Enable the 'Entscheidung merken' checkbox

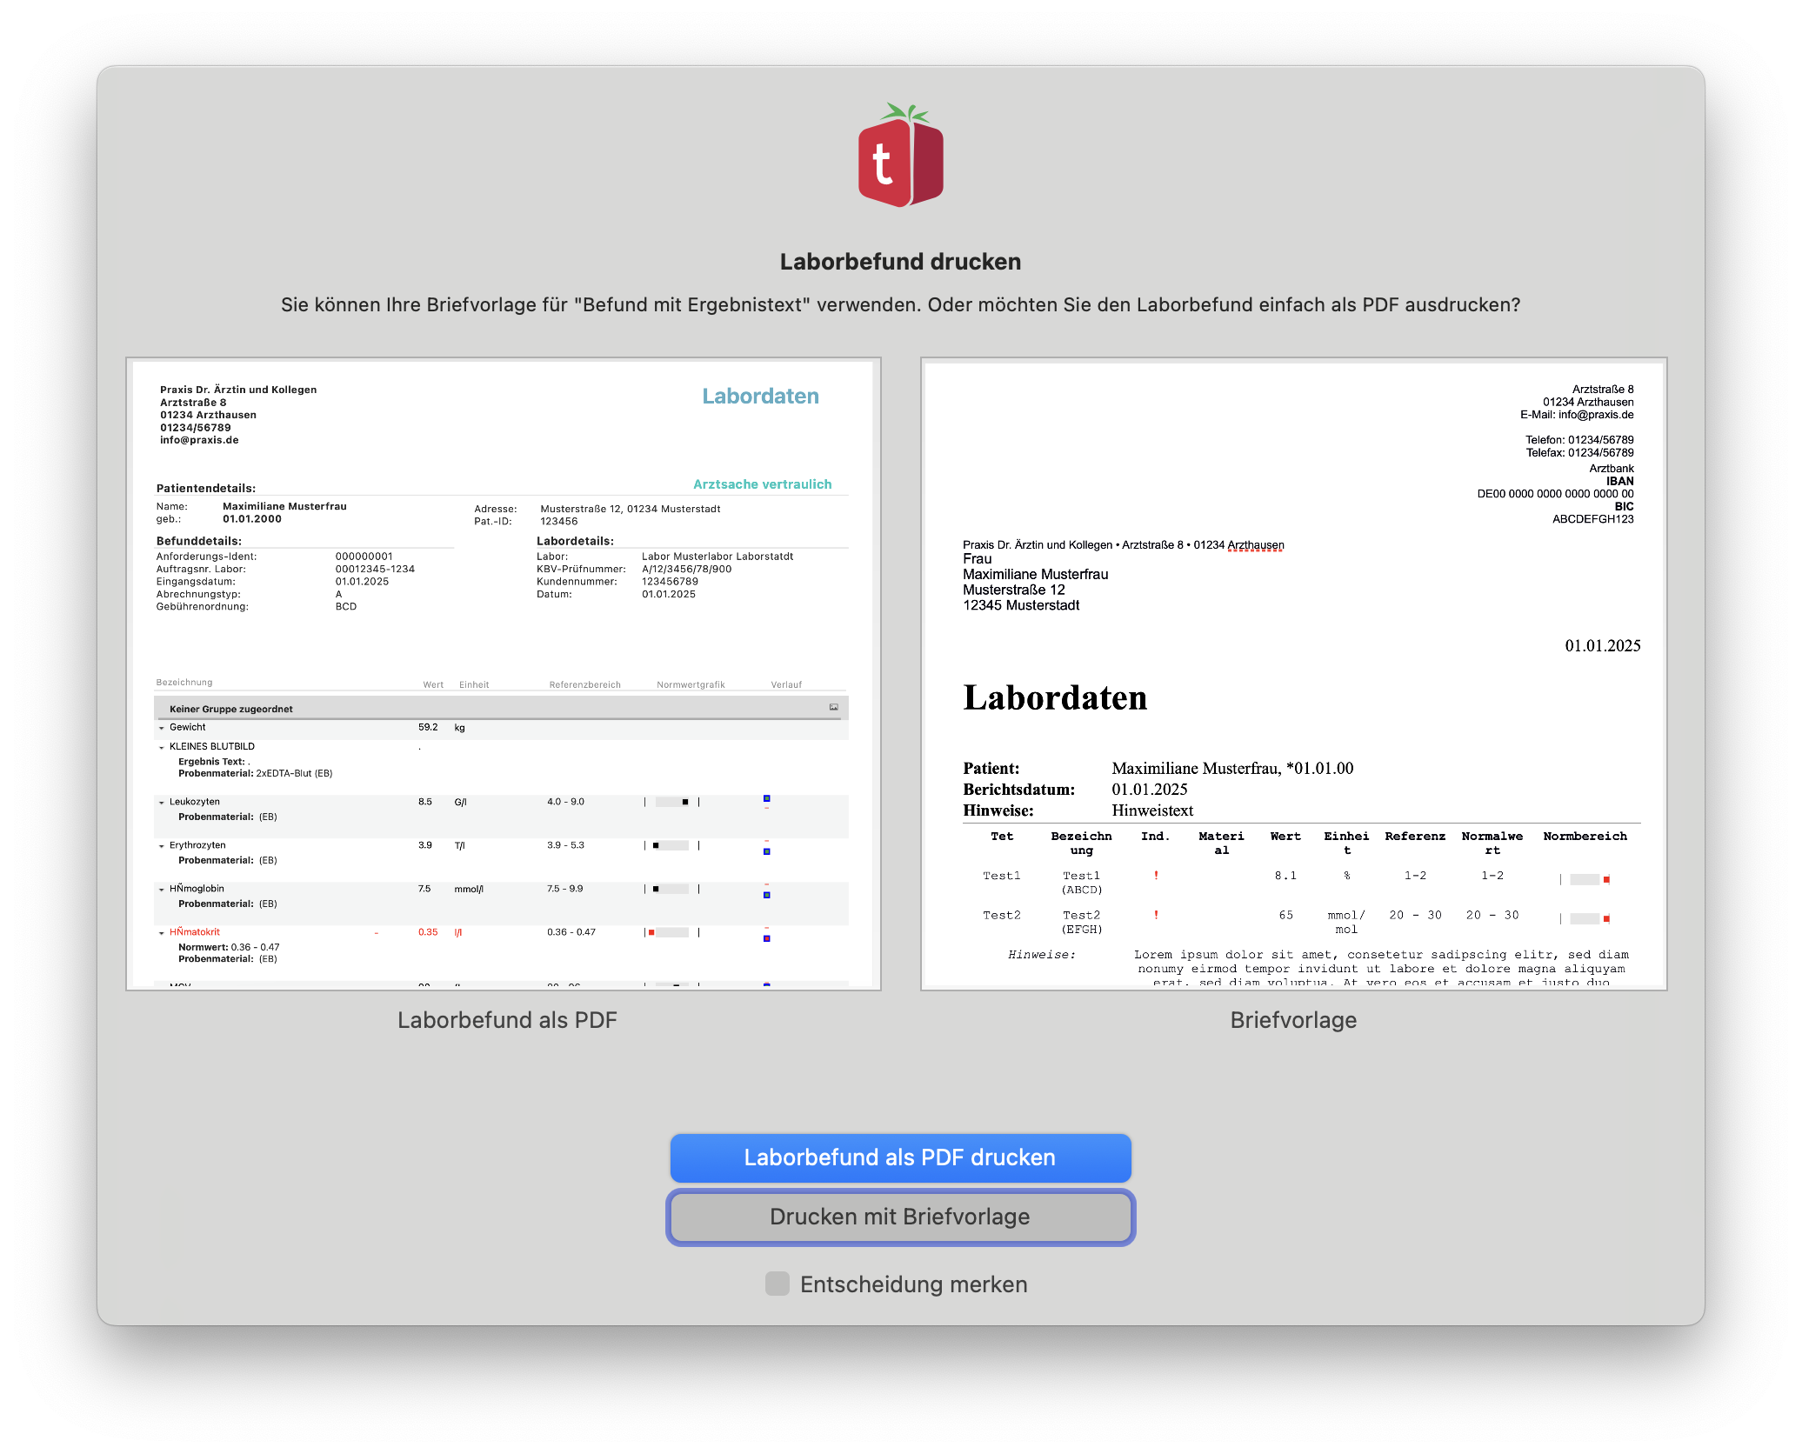coord(777,1284)
